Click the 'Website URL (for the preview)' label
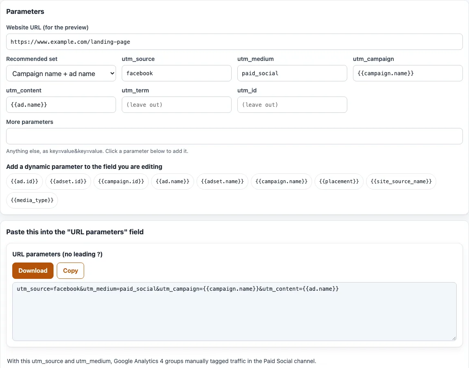The width and height of the screenshot is (469, 368). coord(47,27)
